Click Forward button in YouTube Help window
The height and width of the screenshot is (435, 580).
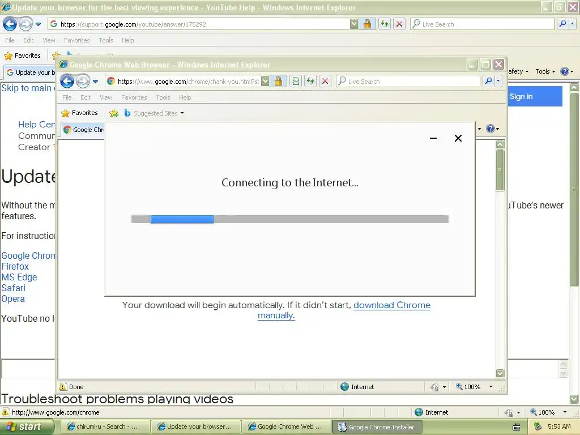point(25,24)
